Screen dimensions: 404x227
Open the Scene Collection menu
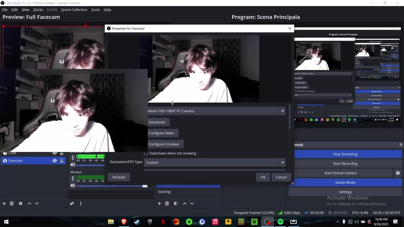tap(74, 10)
